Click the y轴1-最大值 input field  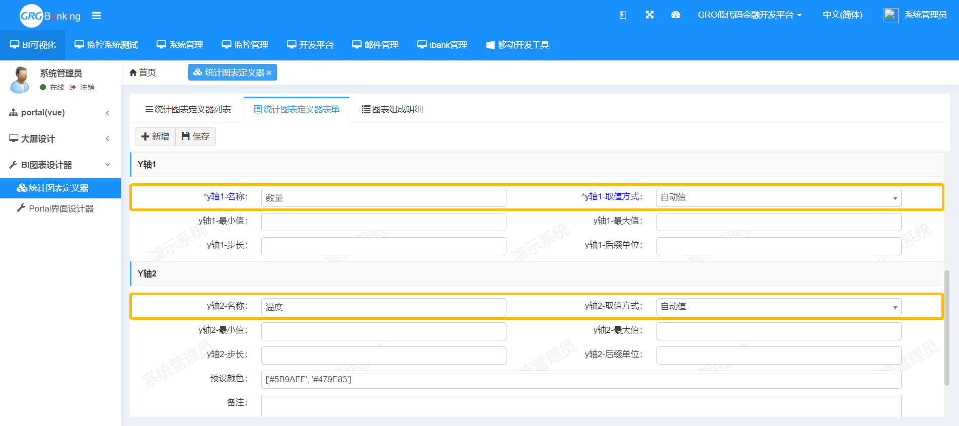pyautogui.click(x=778, y=222)
